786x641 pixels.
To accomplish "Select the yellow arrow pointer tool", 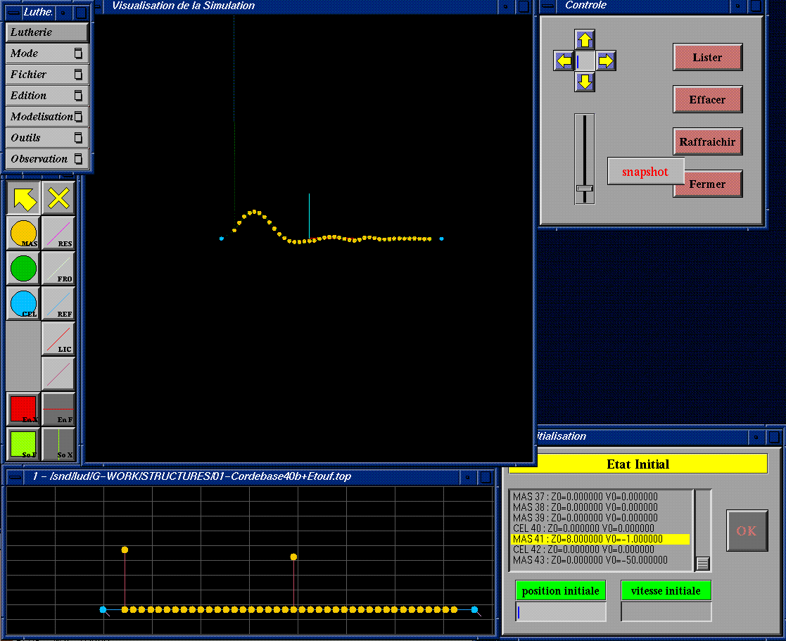I will coord(24,198).
